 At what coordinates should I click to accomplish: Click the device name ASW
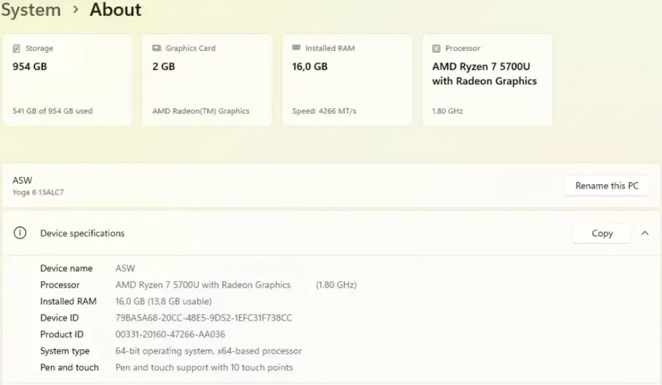click(x=22, y=180)
